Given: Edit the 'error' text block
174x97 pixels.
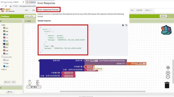Looking at the screenshot, I should (89, 67).
